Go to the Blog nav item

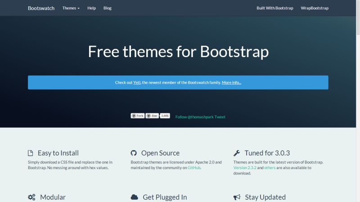tap(108, 8)
